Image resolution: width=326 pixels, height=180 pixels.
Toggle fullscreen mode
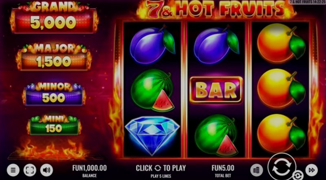pos(30,170)
